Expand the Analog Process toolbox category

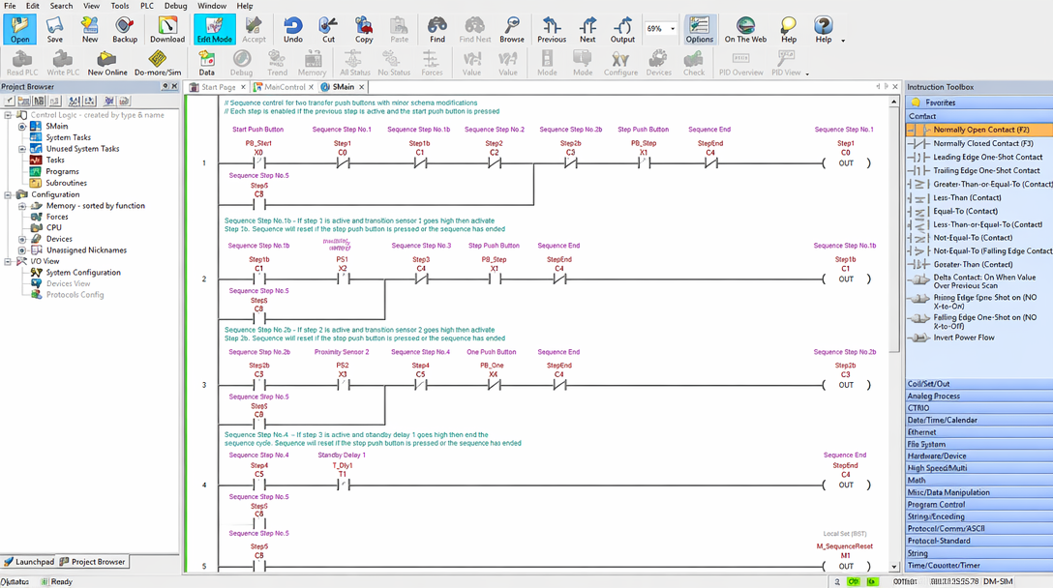point(979,396)
